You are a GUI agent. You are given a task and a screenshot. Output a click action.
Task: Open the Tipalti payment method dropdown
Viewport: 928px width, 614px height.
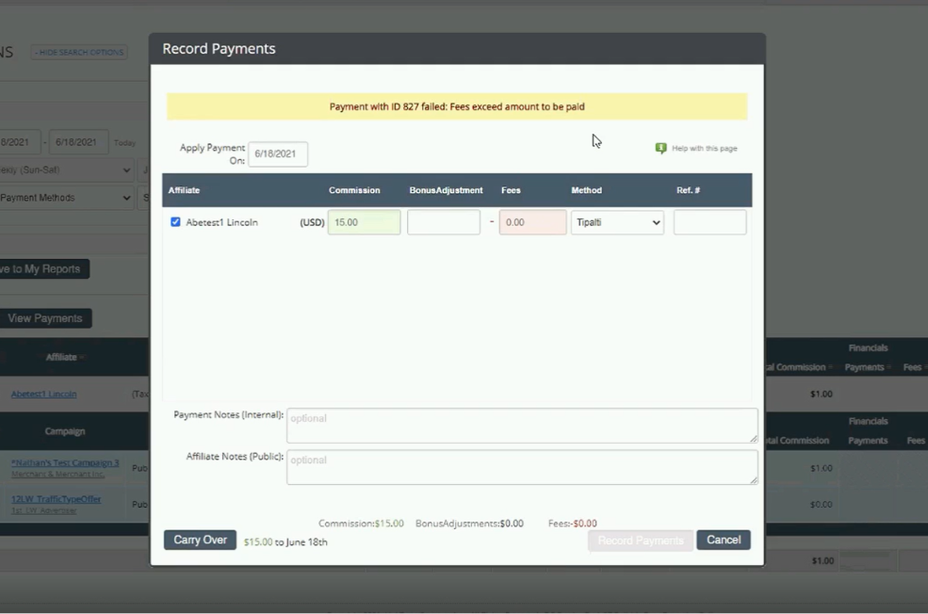coord(617,221)
